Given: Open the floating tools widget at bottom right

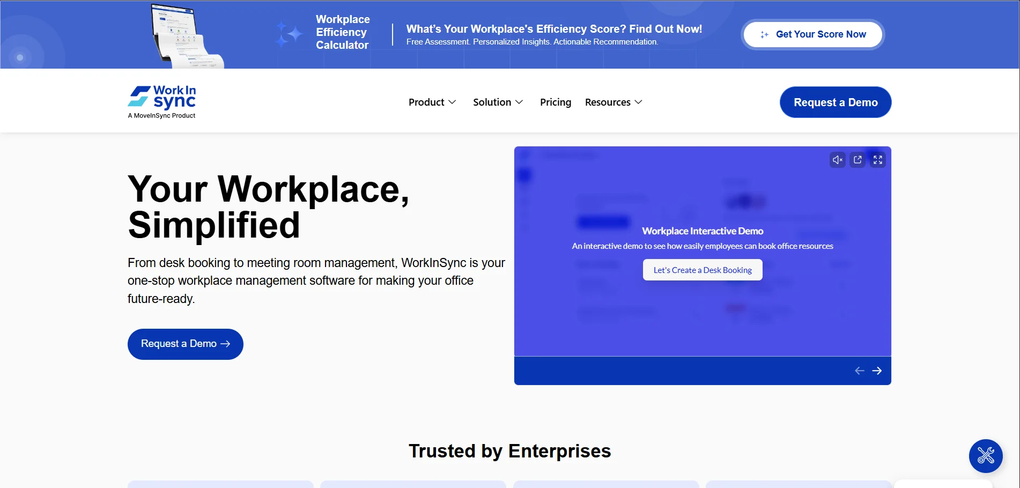Looking at the screenshot, I should (986, 456).
